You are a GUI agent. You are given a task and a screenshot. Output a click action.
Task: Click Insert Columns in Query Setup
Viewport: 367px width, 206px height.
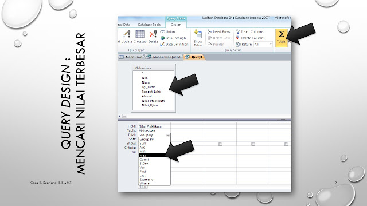coord(250,32)
